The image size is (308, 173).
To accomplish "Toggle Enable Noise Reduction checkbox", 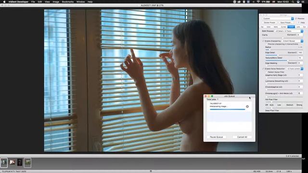I will click(263, 69).
